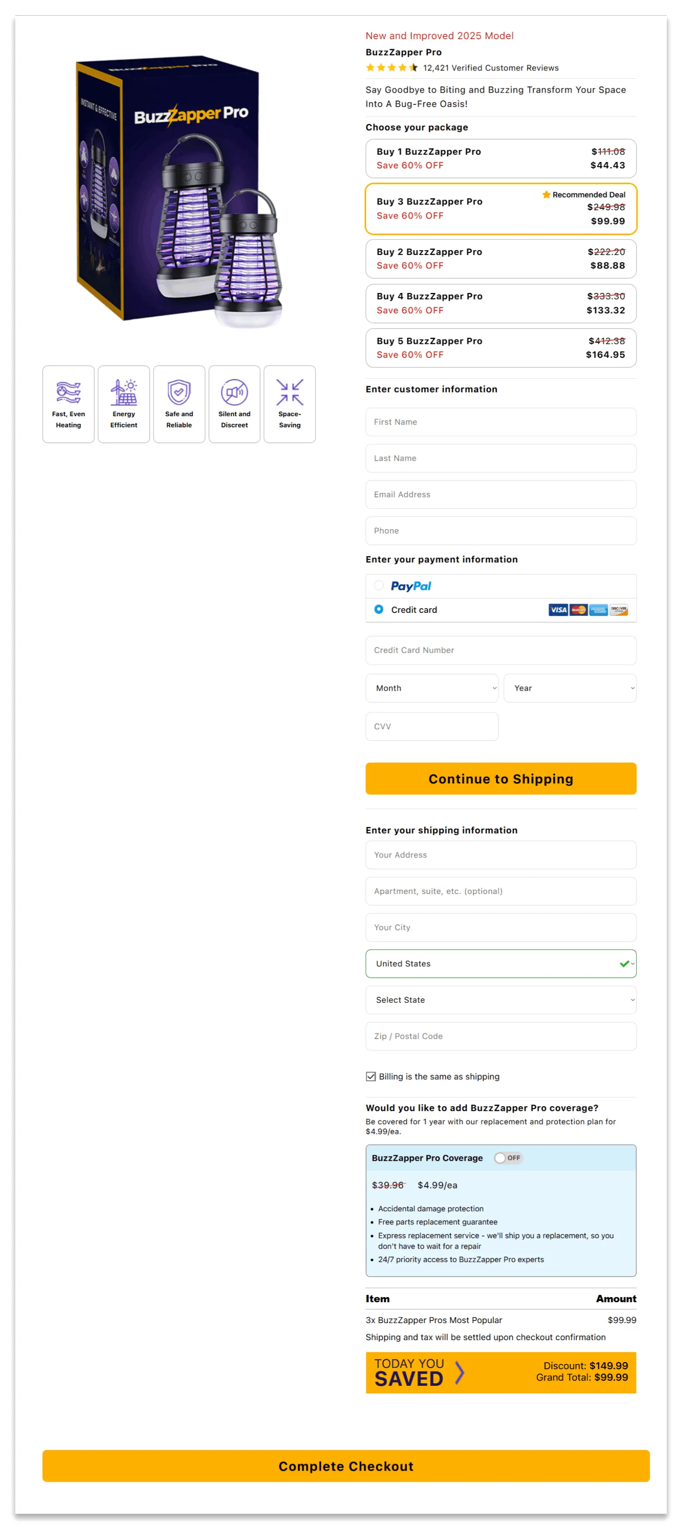Click the CVV field

[x=432, y=726]
